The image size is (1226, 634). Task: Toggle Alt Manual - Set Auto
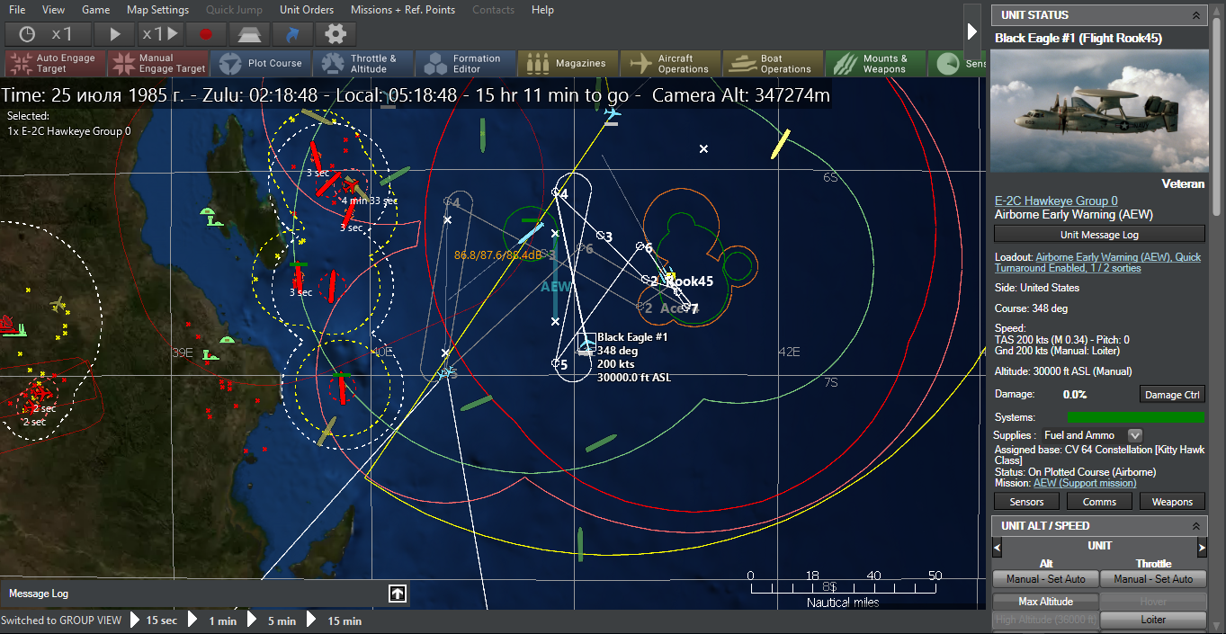(x=1045, y=579)
